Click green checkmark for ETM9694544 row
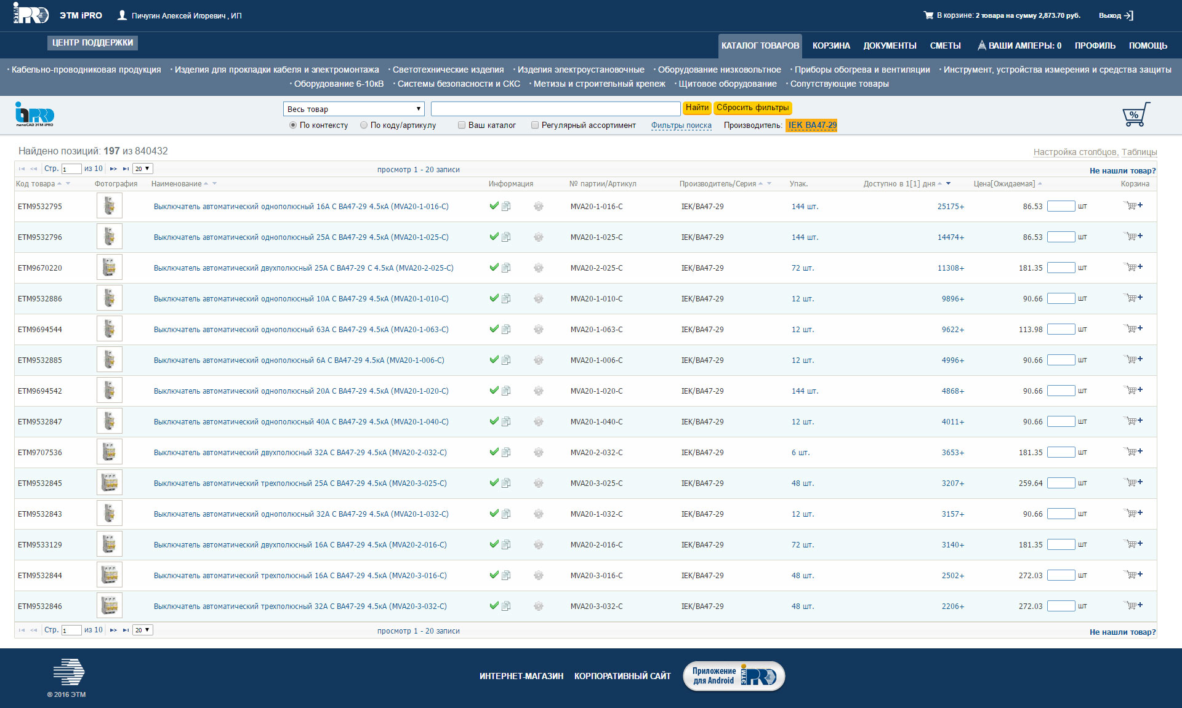 point(494,328)
